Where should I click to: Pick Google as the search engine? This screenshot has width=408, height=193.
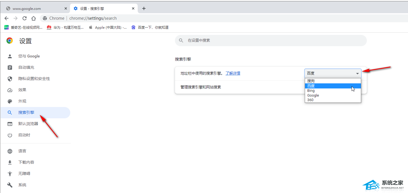tap(313, 95)
